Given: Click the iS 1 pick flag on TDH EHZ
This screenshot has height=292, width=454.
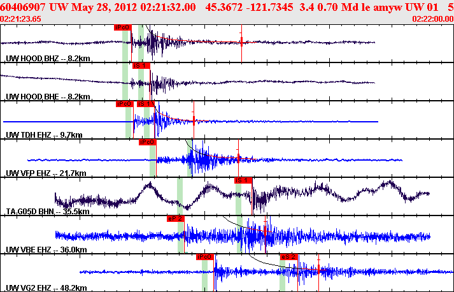Looking at the screenshot, I should 146,104.
